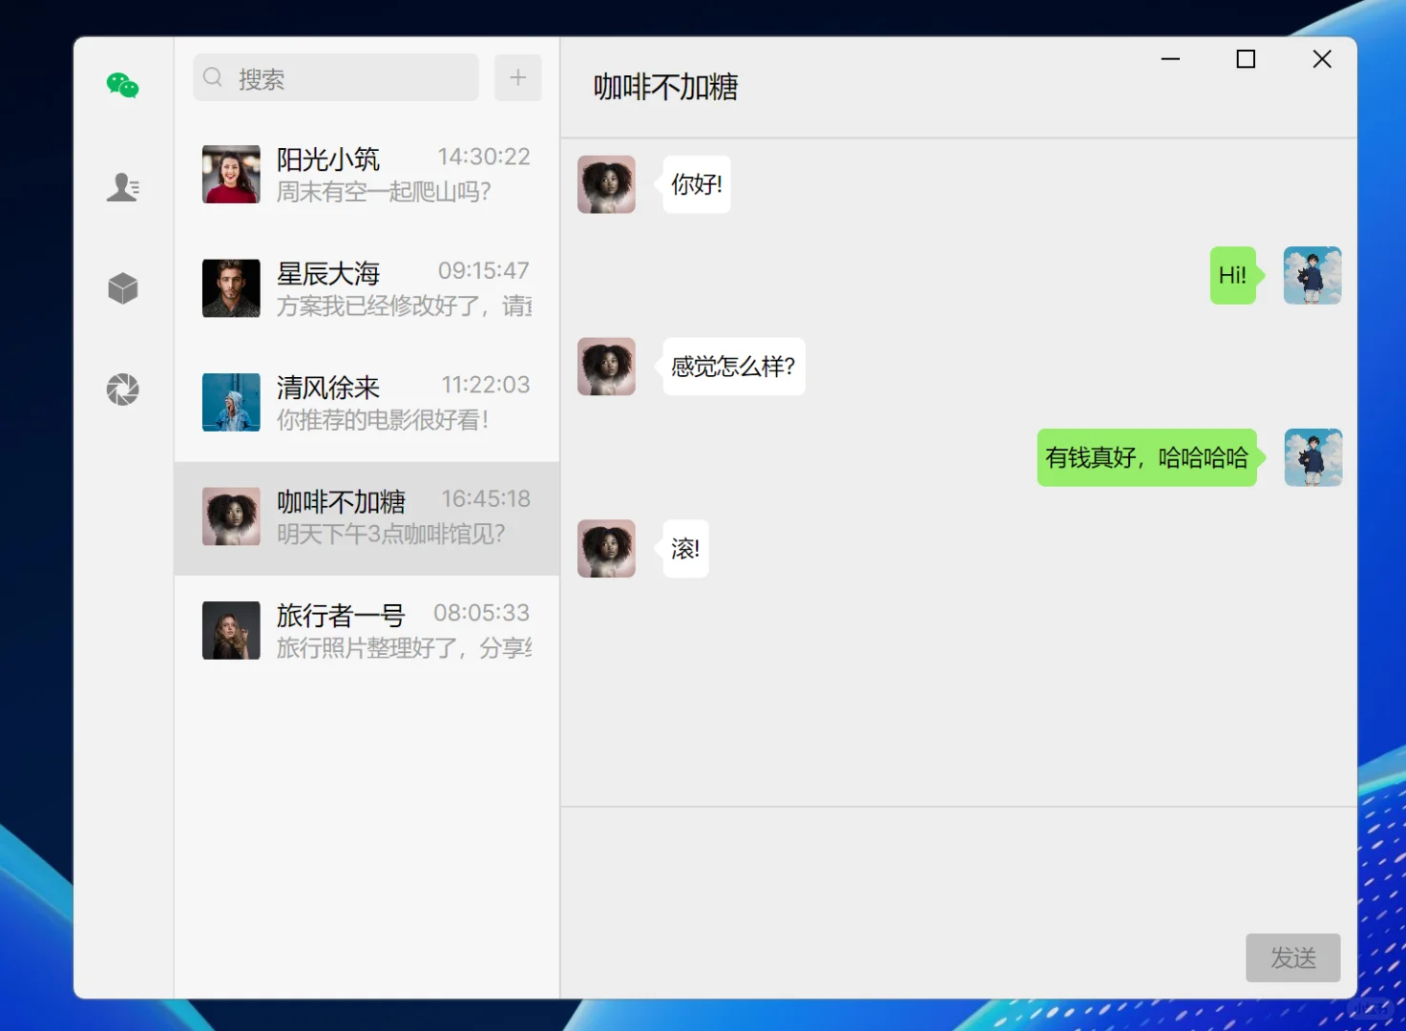Click 旅行者一号's avatar thumbnail
The height and width of the screenshot is (1031, 1406).
tap(231, 630)
